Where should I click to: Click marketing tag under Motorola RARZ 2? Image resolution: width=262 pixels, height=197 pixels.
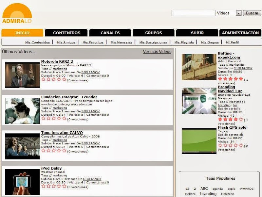click(60, 69)
